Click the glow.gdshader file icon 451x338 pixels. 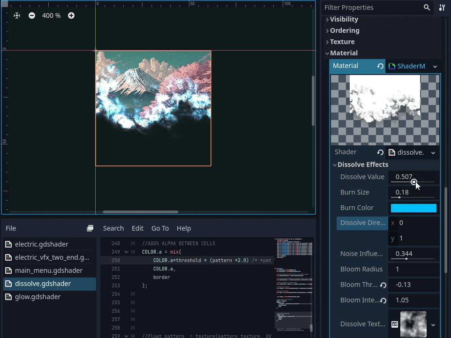(x=8, y=297)
